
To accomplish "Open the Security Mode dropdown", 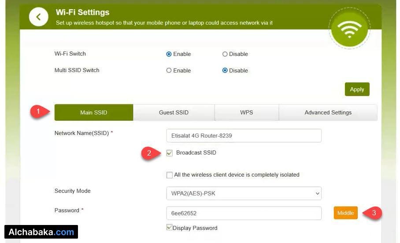I will click(244, 193).
